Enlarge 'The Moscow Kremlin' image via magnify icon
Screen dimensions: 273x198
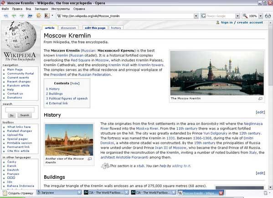260,99
